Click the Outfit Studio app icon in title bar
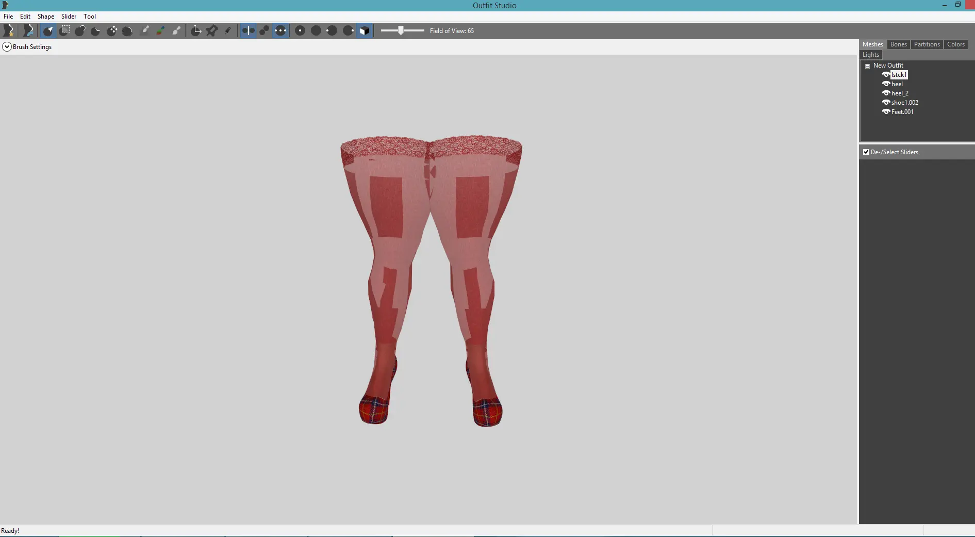This screenshot has width=975, height=537. 5,5
